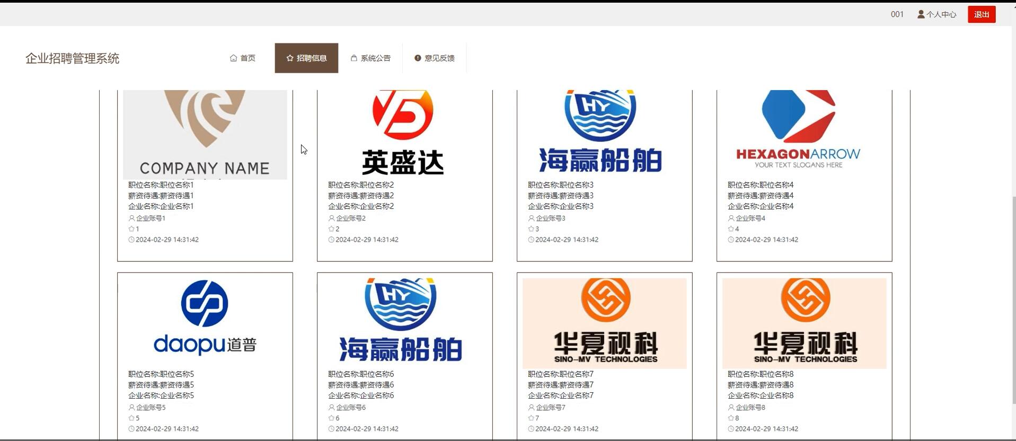Click the text 企业名称:企业名称8
1016x441 pixels.
coord(761,395)
